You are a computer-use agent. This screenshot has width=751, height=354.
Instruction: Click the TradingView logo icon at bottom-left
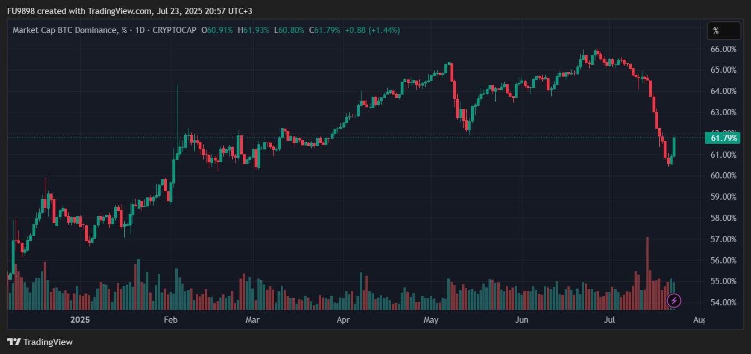click(x=14, y=342)
